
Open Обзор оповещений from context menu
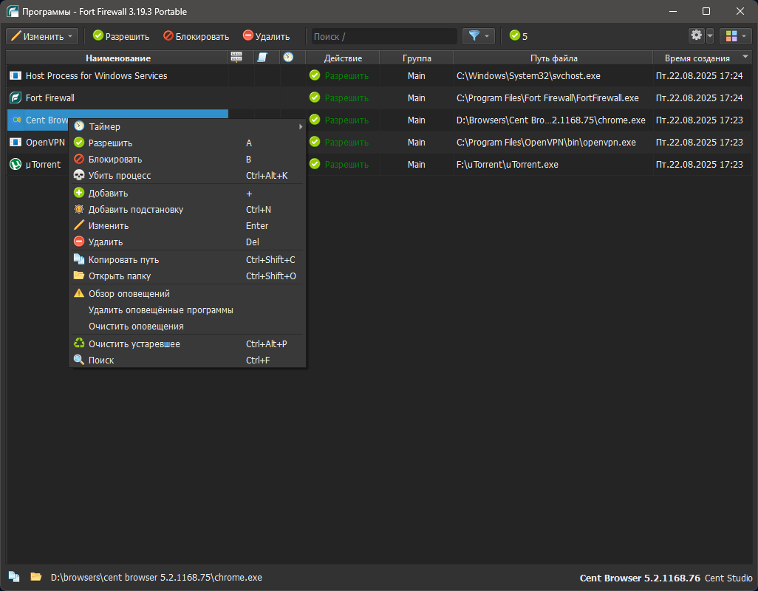coord(188,293)
